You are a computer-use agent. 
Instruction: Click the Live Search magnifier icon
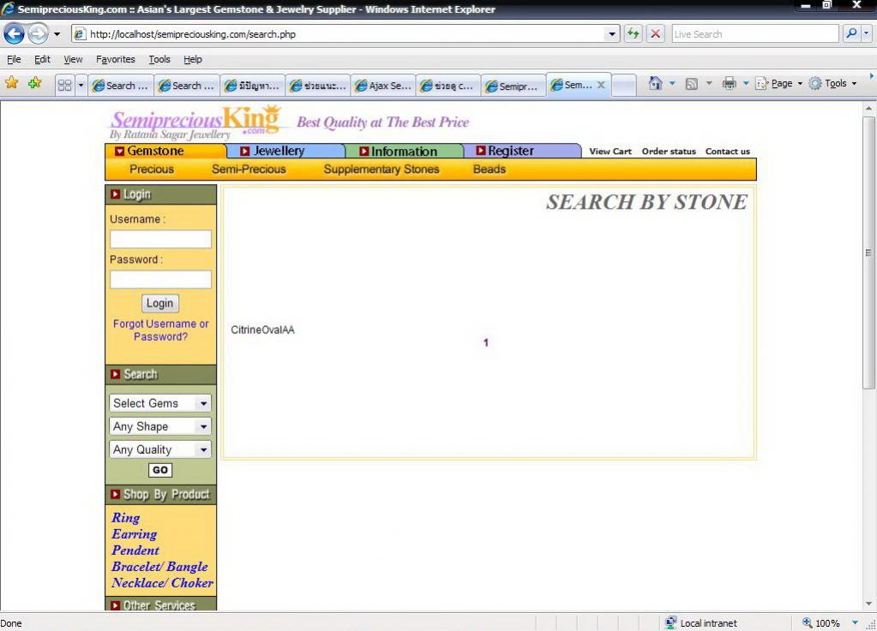tap(851, 34)
